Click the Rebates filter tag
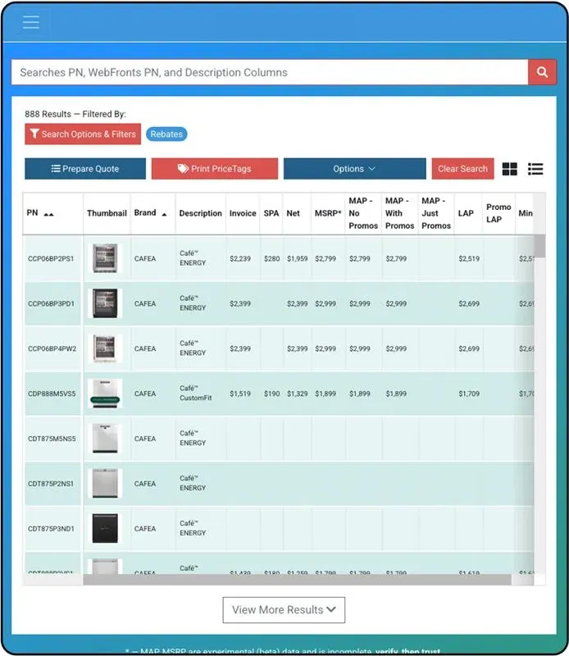Viewport: 569px width, 656px height. click(166, 134)
